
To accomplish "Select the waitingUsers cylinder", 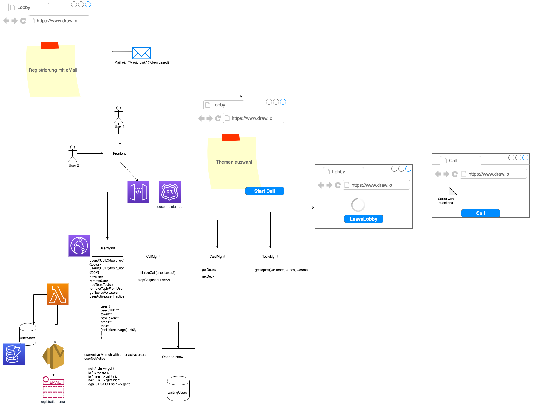I will (178, 389).
